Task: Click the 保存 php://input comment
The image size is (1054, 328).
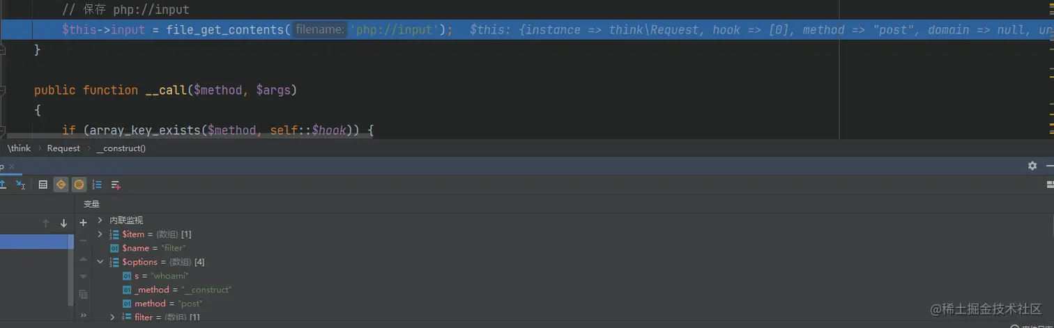Action: point(125,10)
